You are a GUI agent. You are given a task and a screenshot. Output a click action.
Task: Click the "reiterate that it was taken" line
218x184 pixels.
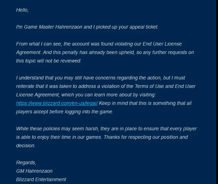(106, 86)
